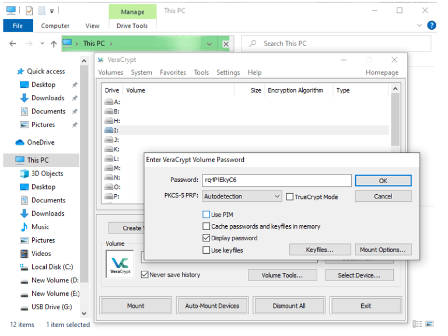Click the Properties quick access toolbar icon
The width and height of the screenshot is (448, 336).
(x=29, y=11)
